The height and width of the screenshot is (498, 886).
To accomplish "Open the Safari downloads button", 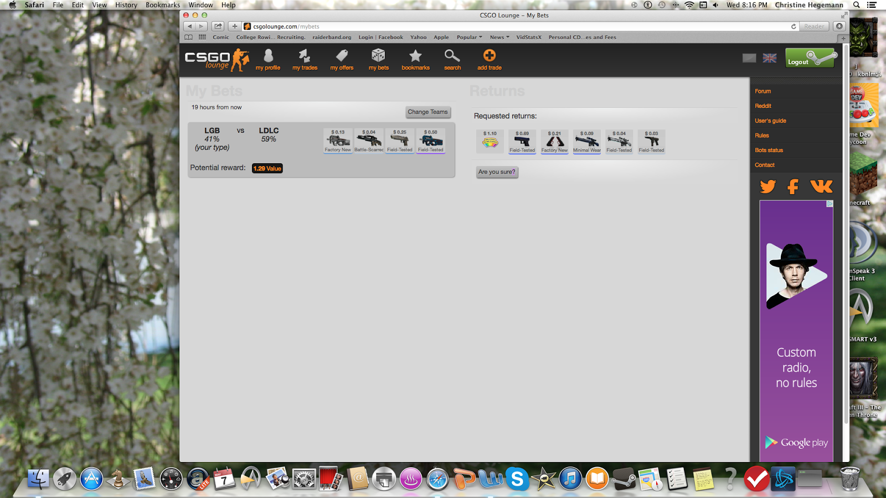I will coord(839,26).
